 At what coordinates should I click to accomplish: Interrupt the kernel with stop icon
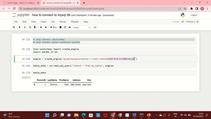click(60, 27)
